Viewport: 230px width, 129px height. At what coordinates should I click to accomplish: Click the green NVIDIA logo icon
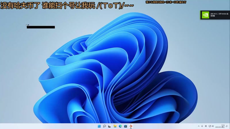pos(205,15)
